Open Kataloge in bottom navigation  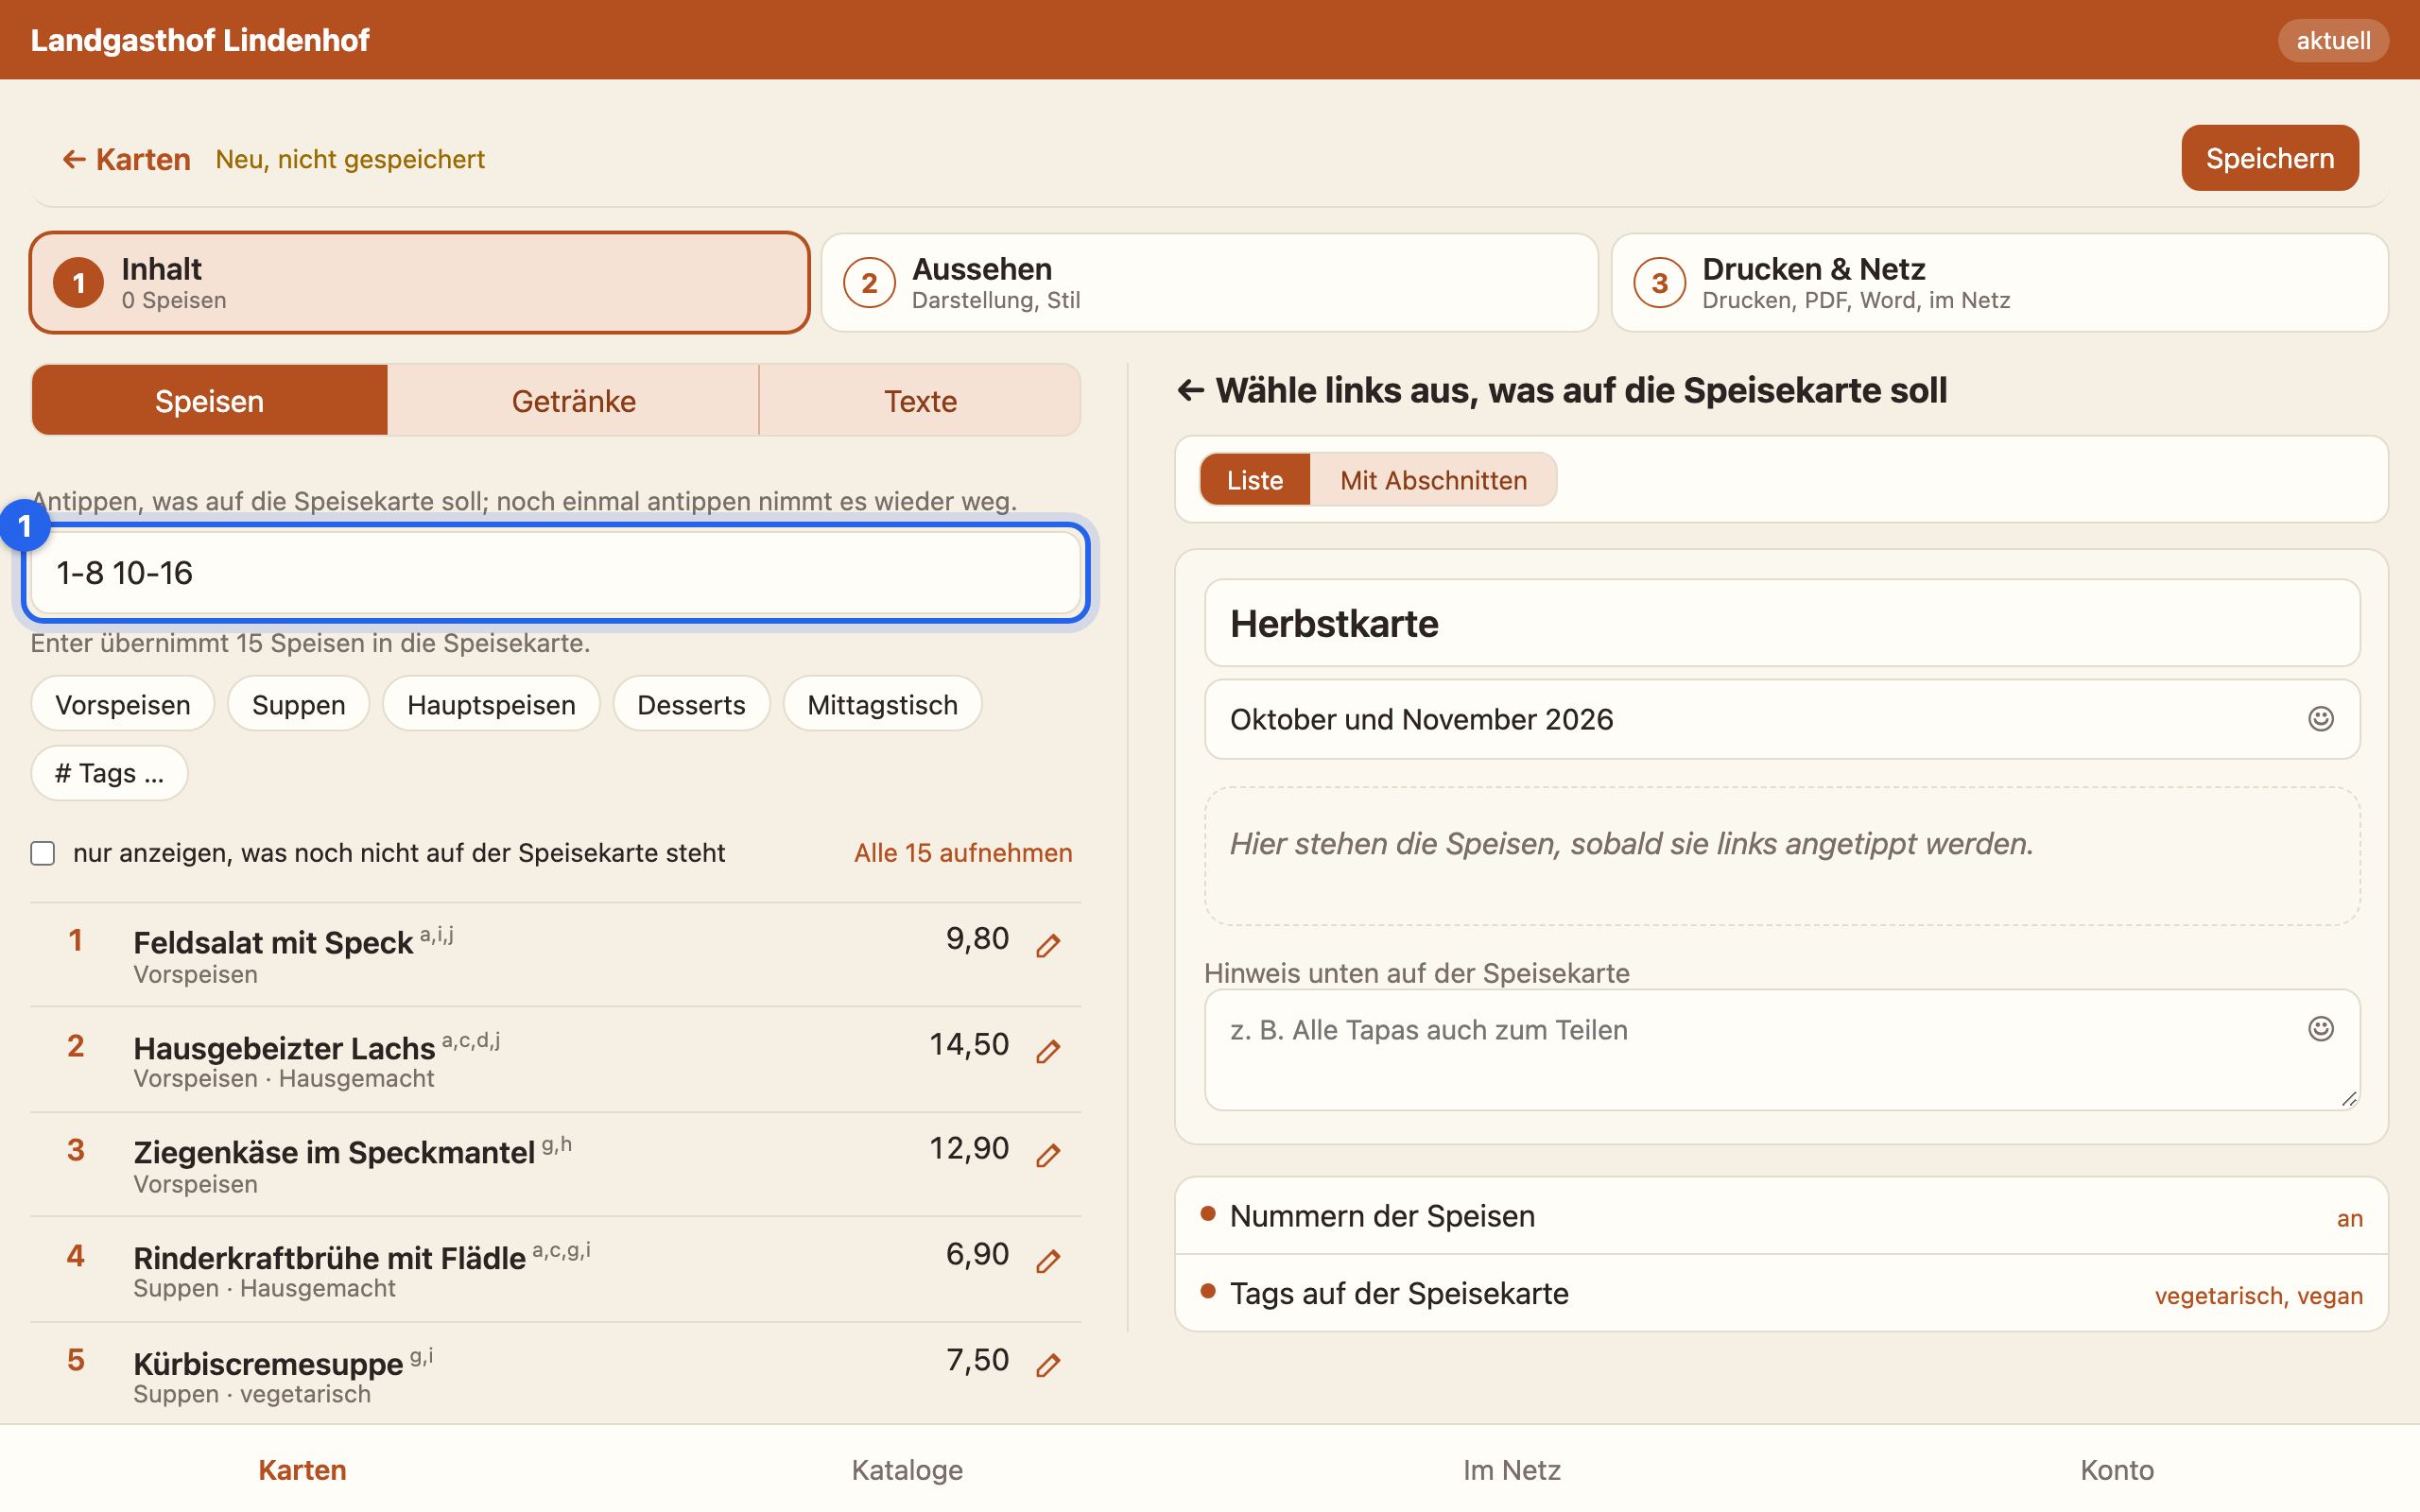point(907,1470)
